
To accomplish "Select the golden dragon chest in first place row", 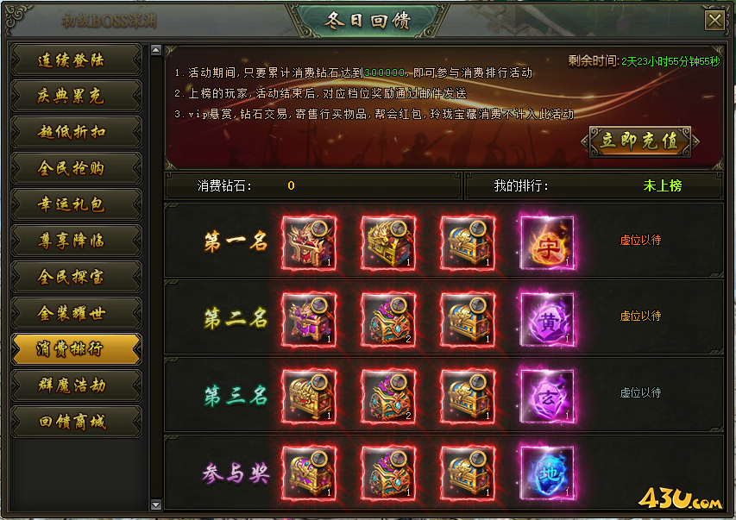I will click(x=388, y=242).
